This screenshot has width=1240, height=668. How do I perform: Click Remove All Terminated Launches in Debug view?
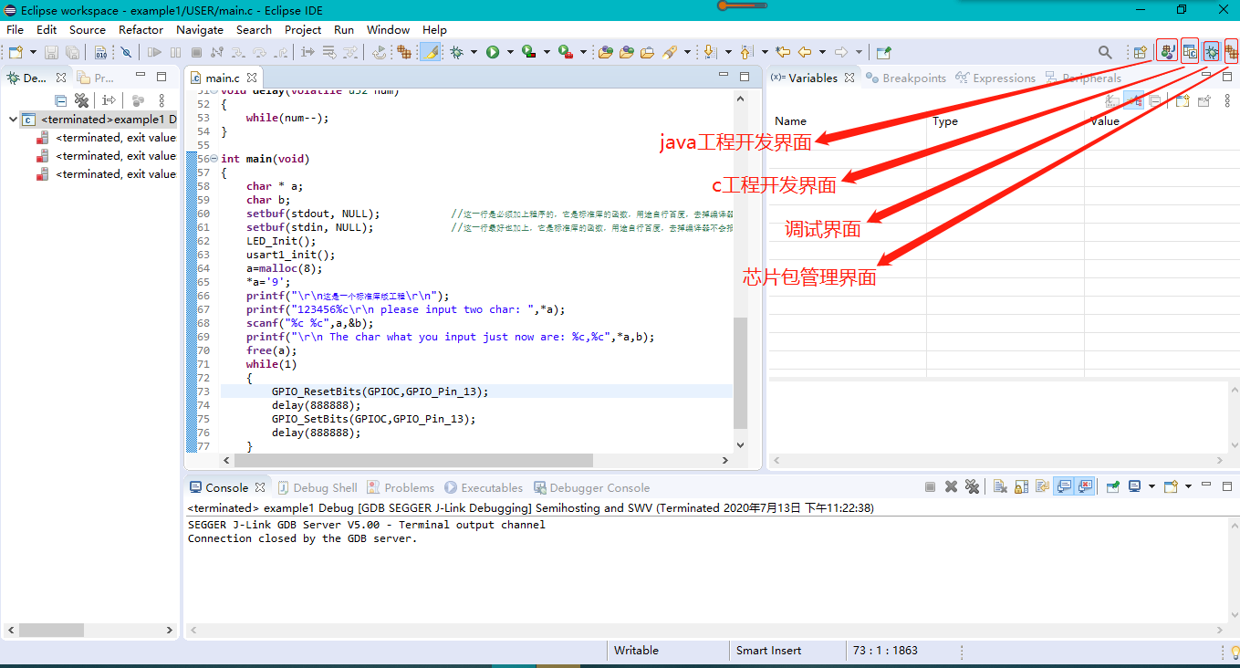click(x=81, y=100)
